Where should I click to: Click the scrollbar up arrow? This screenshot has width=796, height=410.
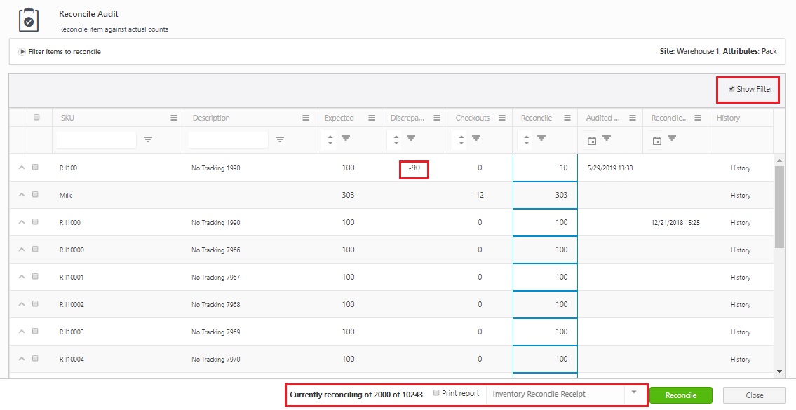coord(780,160)
